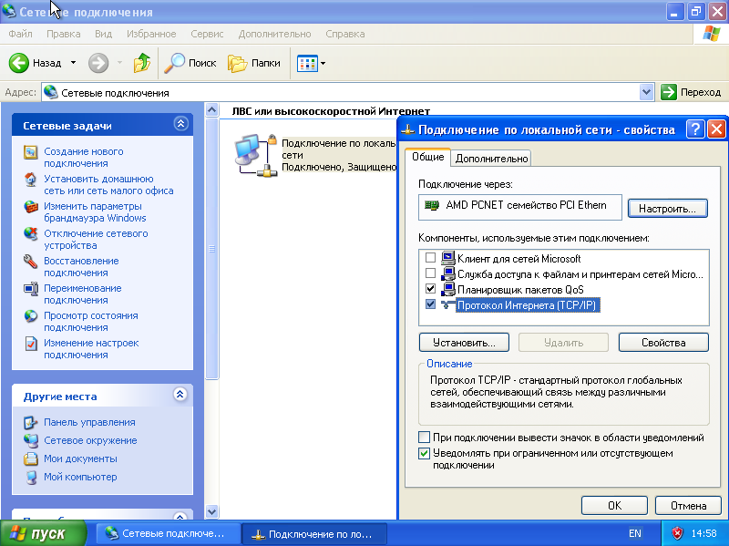This screenshot has width=729, height=546.
Task: Collapse the Сетевые задачи panel
Action: click(180, 125)
